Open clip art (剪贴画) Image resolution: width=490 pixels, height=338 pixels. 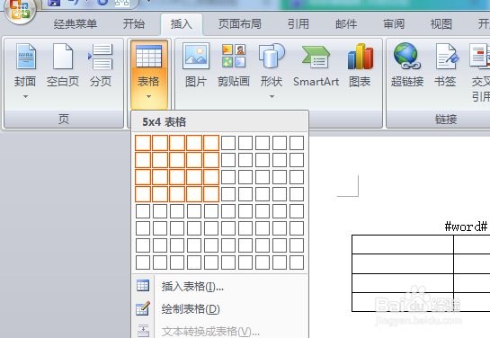(234, 66)
